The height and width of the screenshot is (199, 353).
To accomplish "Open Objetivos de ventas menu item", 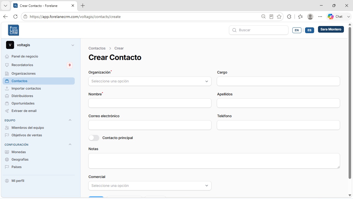I will [39, 135].
